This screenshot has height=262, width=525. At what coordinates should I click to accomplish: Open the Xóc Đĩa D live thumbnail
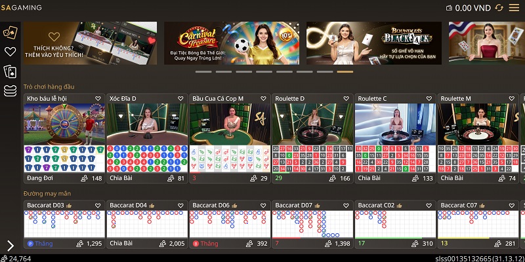pyautogui.click(x=147, y=124)
